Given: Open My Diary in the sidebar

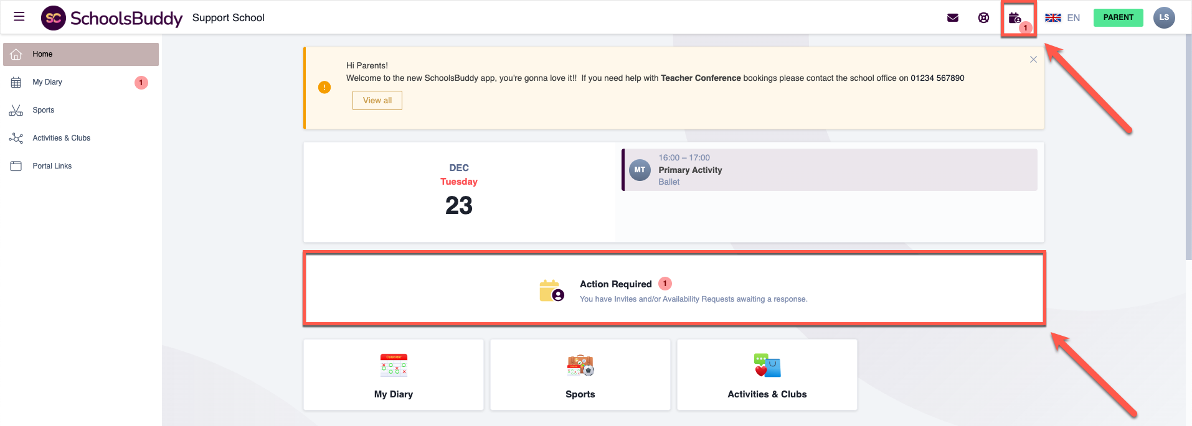Looking at the screenshot, I should 47,82.
